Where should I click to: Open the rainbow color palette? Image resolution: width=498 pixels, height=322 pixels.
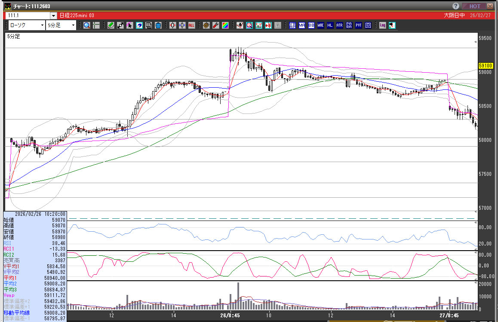point(225,25)
